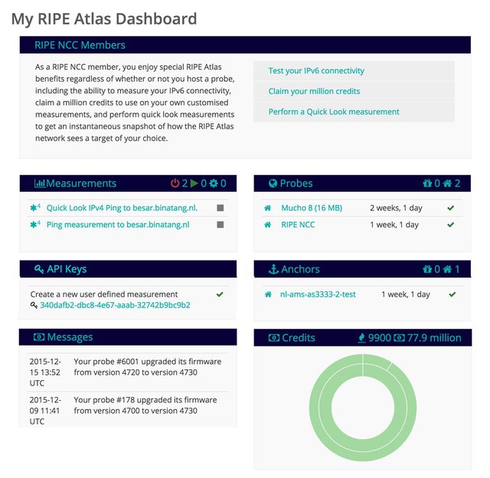Open the Credits panel heading

pos(299,338)
